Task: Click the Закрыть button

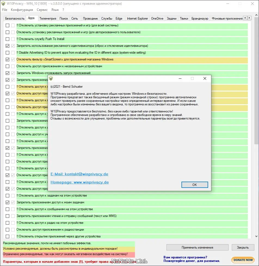Action: click(x=243, y=247)
